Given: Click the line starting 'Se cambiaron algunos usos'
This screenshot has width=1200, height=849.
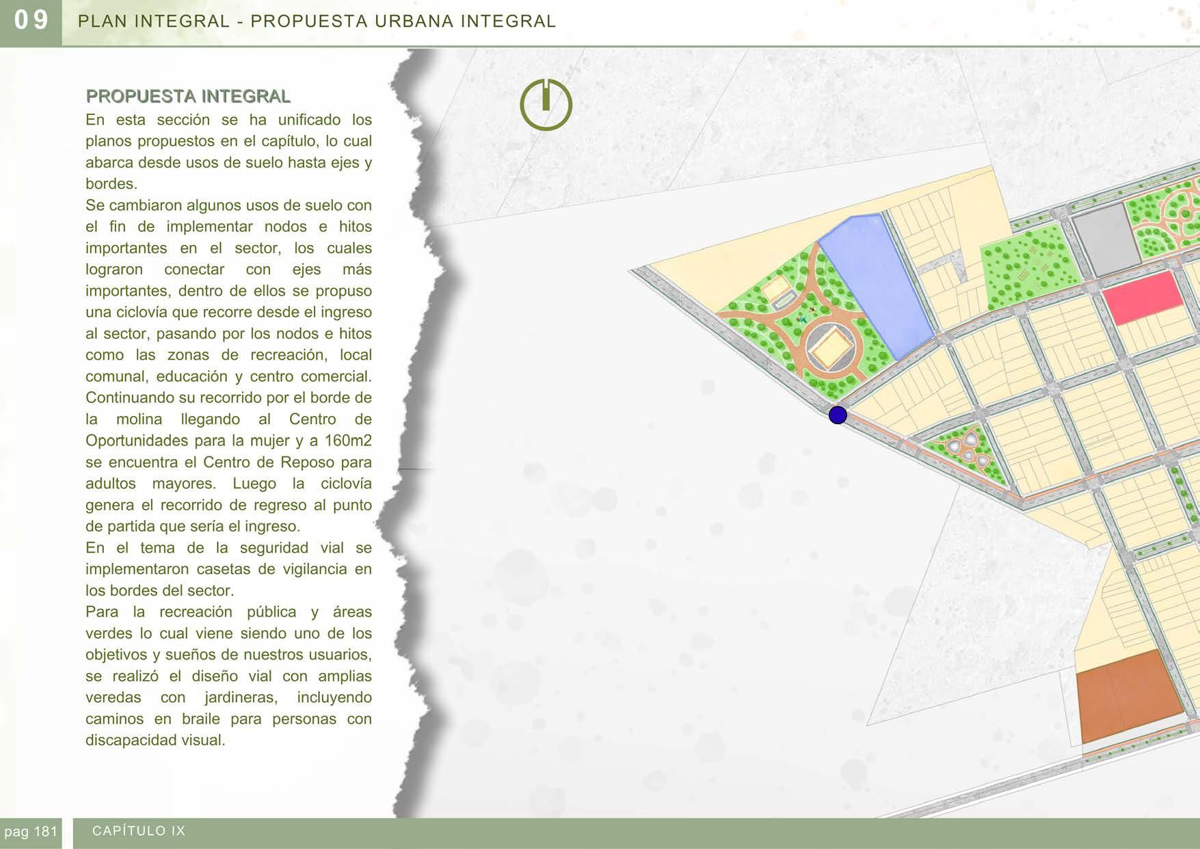Looking at the screenshot, I should click(228, 205).
